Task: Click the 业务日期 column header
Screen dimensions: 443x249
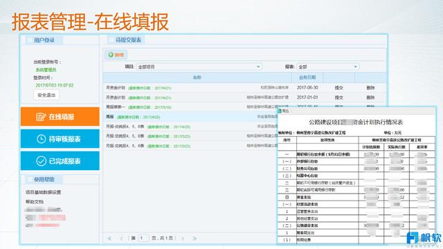Action: pos(307,77)
